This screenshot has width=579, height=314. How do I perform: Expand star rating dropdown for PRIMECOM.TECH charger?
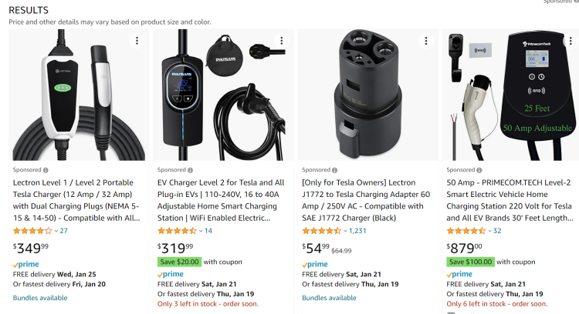click(x=489, y=230)
